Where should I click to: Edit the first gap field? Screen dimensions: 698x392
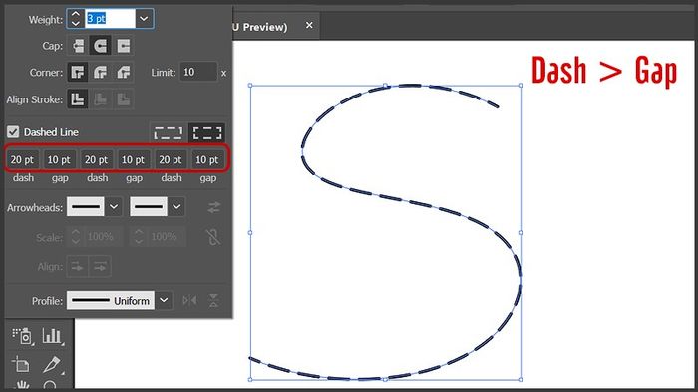pyautogui.click(x=59, y=160)
